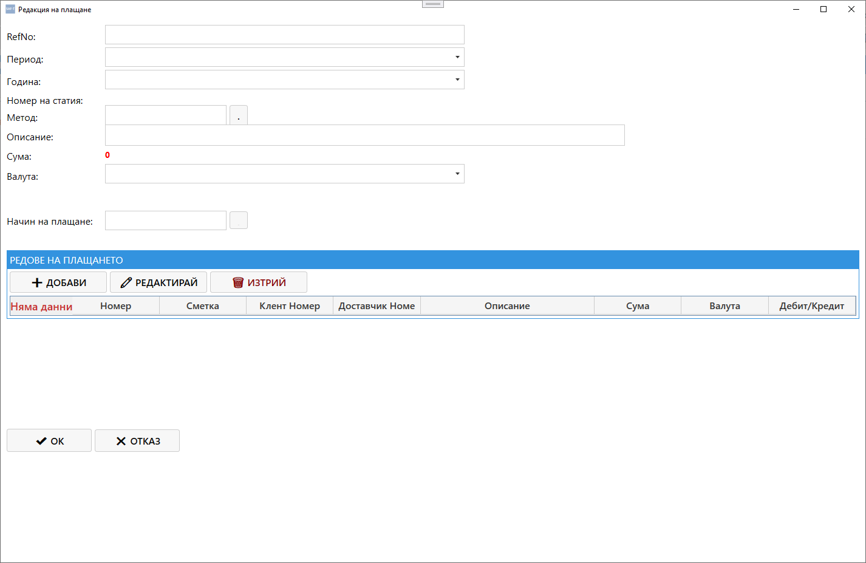Maximize the Редакция на плащане window
The image size is (866, 563).
click(823, 9)
